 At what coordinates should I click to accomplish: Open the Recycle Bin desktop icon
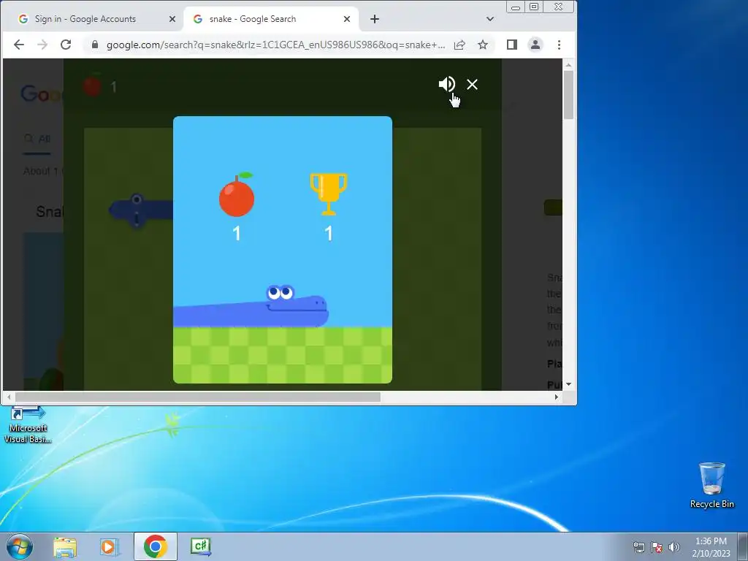tap(711, 485)
